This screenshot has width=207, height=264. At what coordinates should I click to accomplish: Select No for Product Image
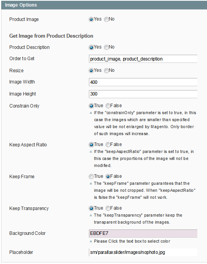pyautogui.click(x=106, y=19)
